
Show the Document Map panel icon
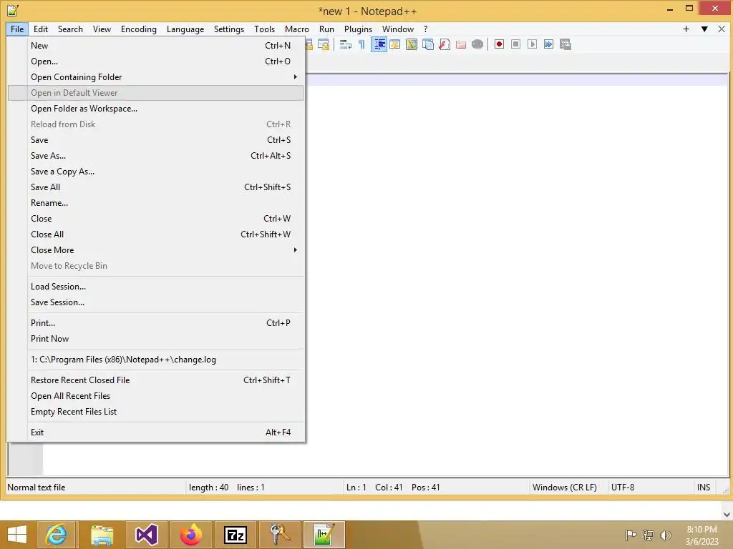(412, 44)
